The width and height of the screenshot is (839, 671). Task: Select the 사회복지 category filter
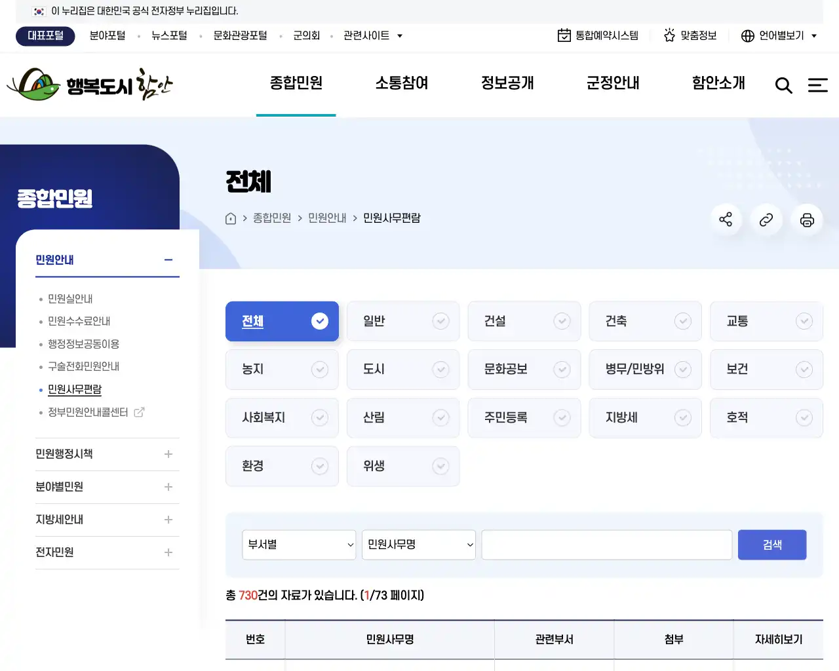pyautogui.click(x=282, y=417)
